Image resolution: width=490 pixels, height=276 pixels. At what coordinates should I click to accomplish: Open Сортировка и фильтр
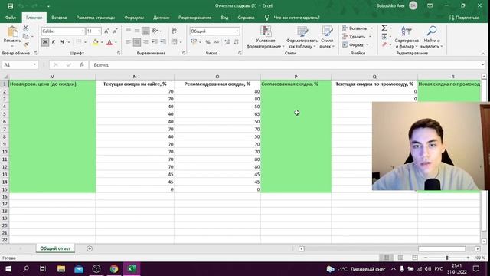(407, 38)
